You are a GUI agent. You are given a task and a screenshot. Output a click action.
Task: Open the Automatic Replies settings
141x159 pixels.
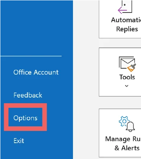[x=120, y=19]
